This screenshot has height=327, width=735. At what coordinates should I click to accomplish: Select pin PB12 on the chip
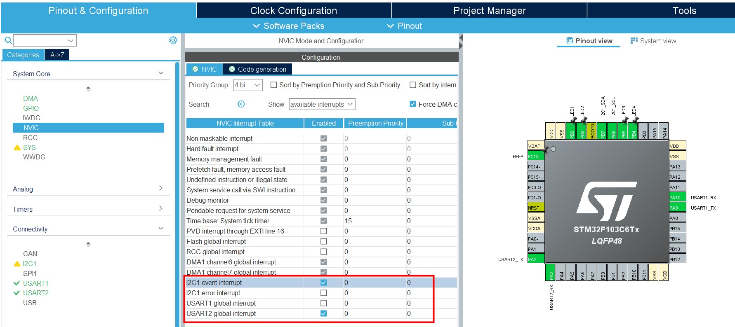[677, 259]
